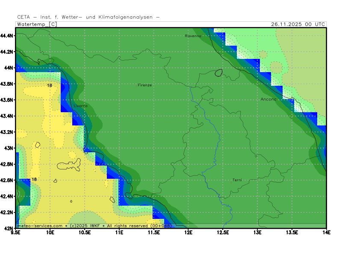Select the 42.2N latitude tick label
This screenshot has height=256, width=342.
7,212
